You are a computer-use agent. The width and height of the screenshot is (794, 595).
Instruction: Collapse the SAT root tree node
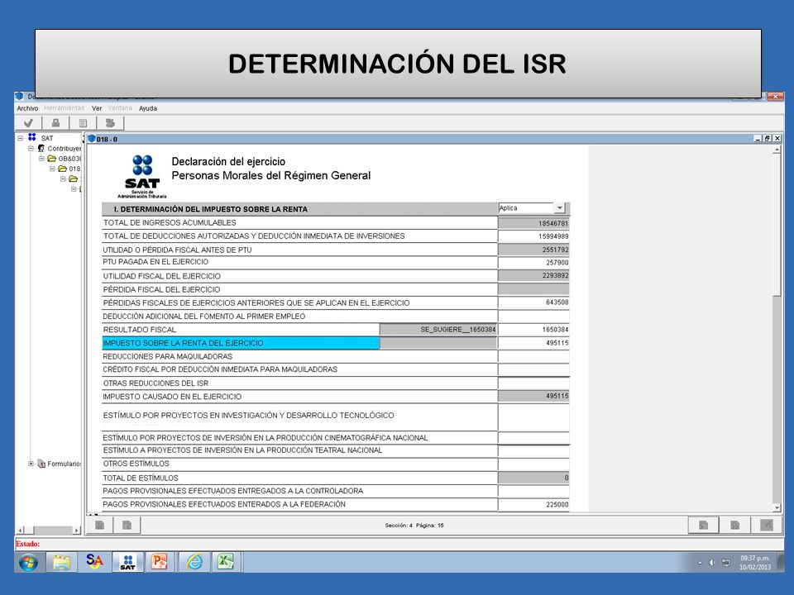20,138
